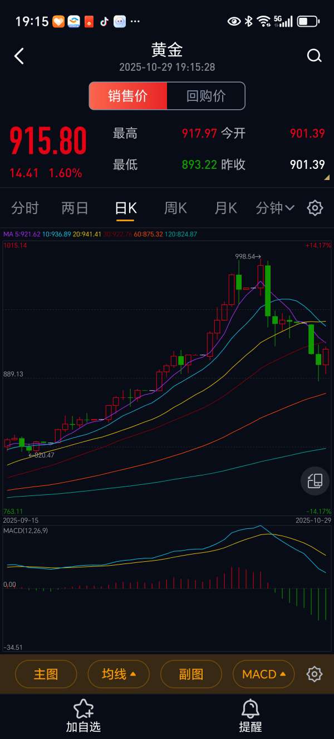The image size is (334, 739).
Task: Select the 月K chart tab
Action: click(x=225, y=208)
